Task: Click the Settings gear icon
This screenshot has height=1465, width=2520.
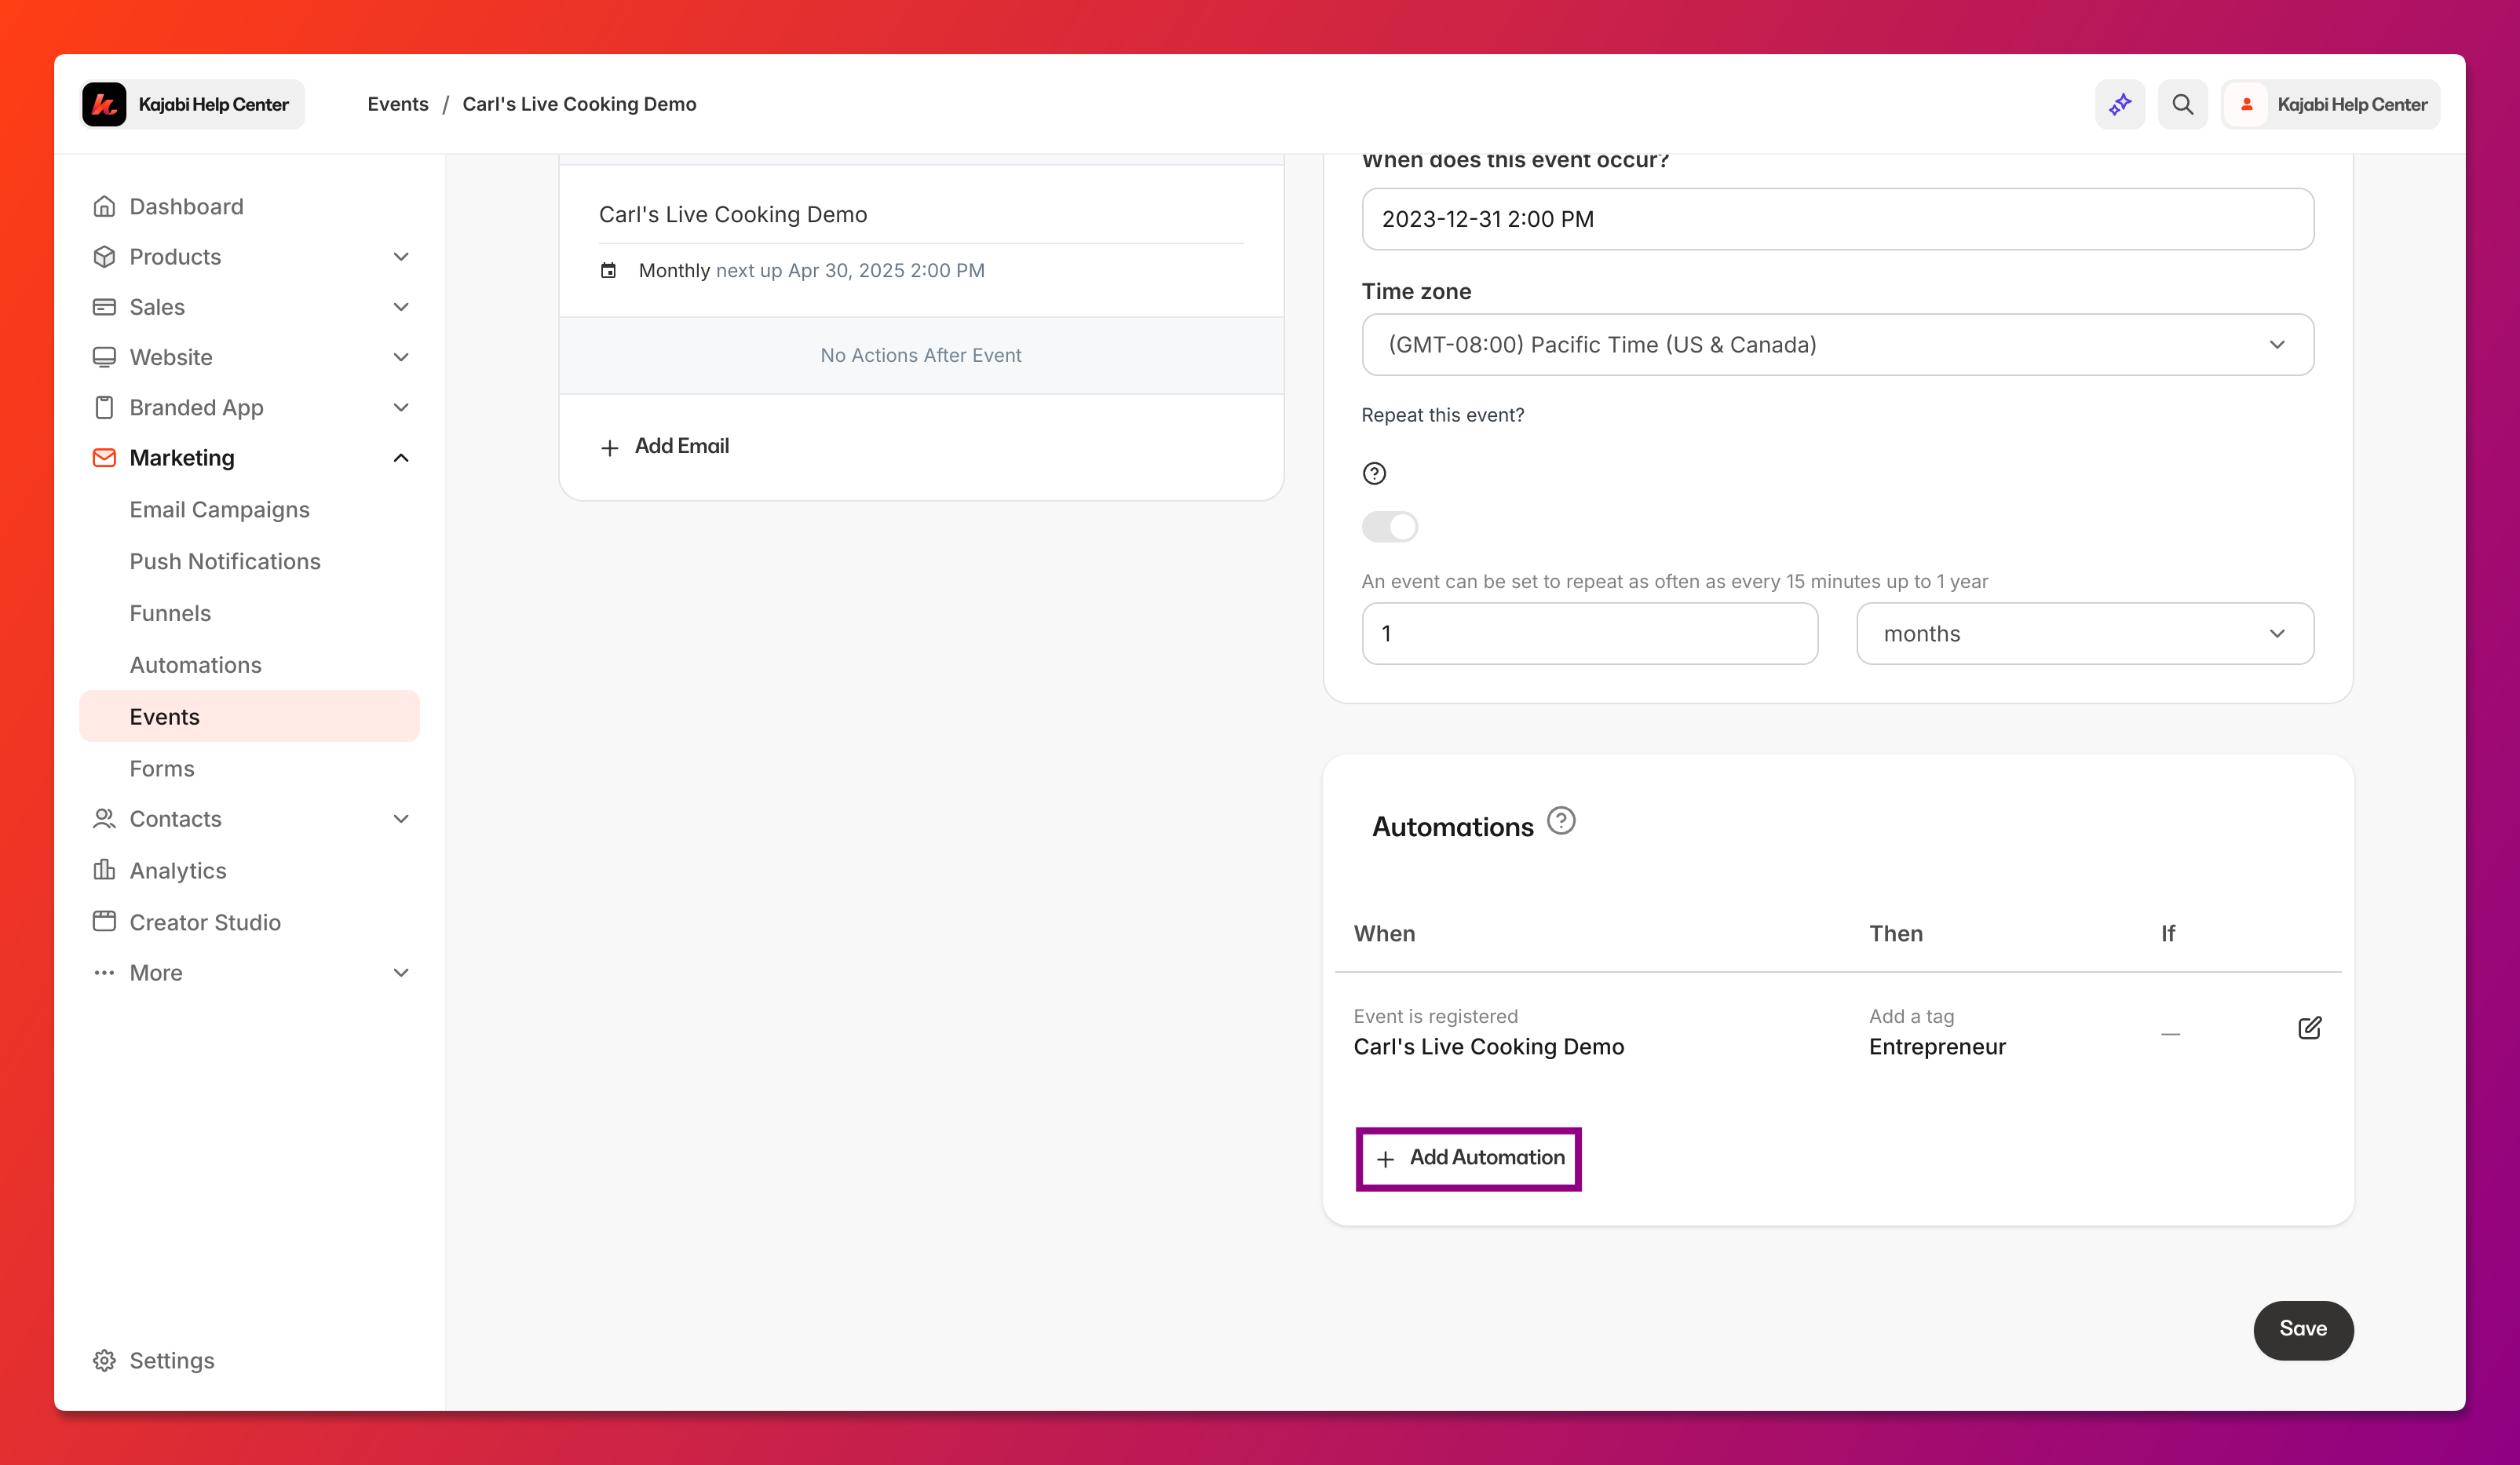Action: [104, 1360]
